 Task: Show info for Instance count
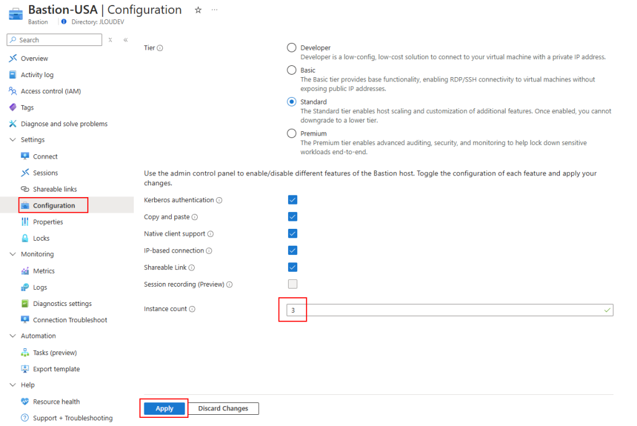(192, 309)
